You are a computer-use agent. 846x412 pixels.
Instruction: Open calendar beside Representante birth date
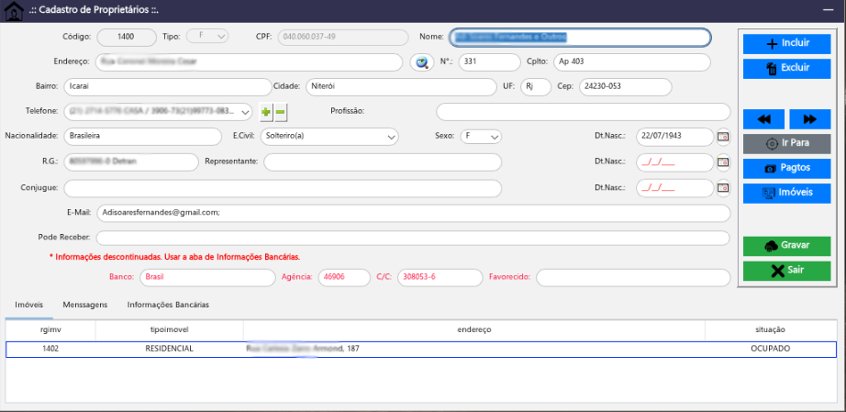pos(723,162)
